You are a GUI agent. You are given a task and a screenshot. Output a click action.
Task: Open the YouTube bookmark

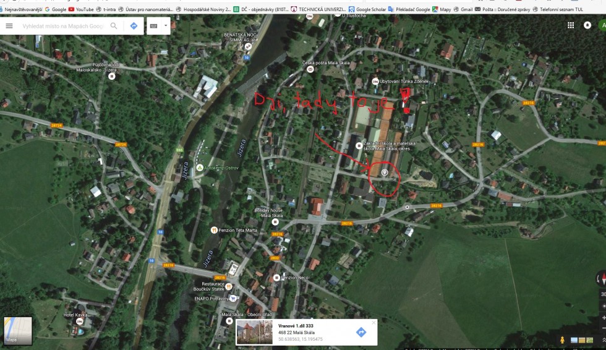click(81, 9)
